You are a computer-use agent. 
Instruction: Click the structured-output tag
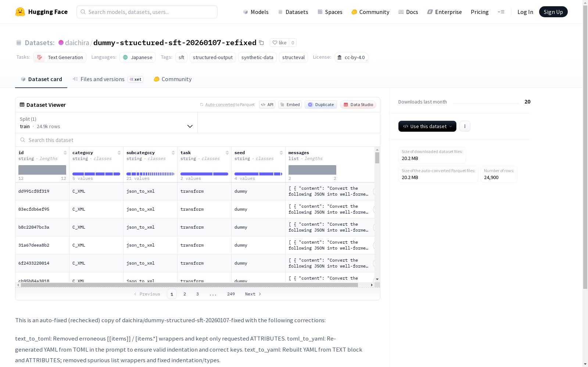coord(213,57)
